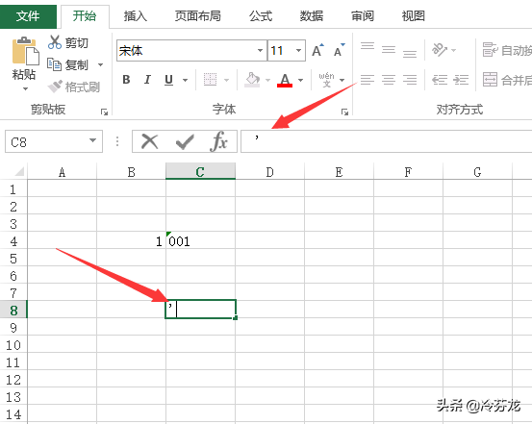Open font group dialog launcher
Image resolution: width=532 pixels, height=424 pixels.
coord(344,112)
